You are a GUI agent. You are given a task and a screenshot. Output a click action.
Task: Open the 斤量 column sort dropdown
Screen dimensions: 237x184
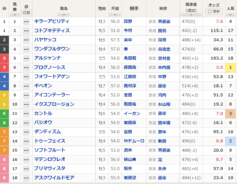pyautogui.click(x=115, y=15)
